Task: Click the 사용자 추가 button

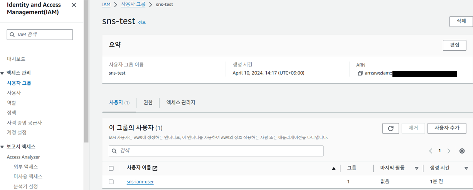Action: pyautogui.click(x=447, y=128)
